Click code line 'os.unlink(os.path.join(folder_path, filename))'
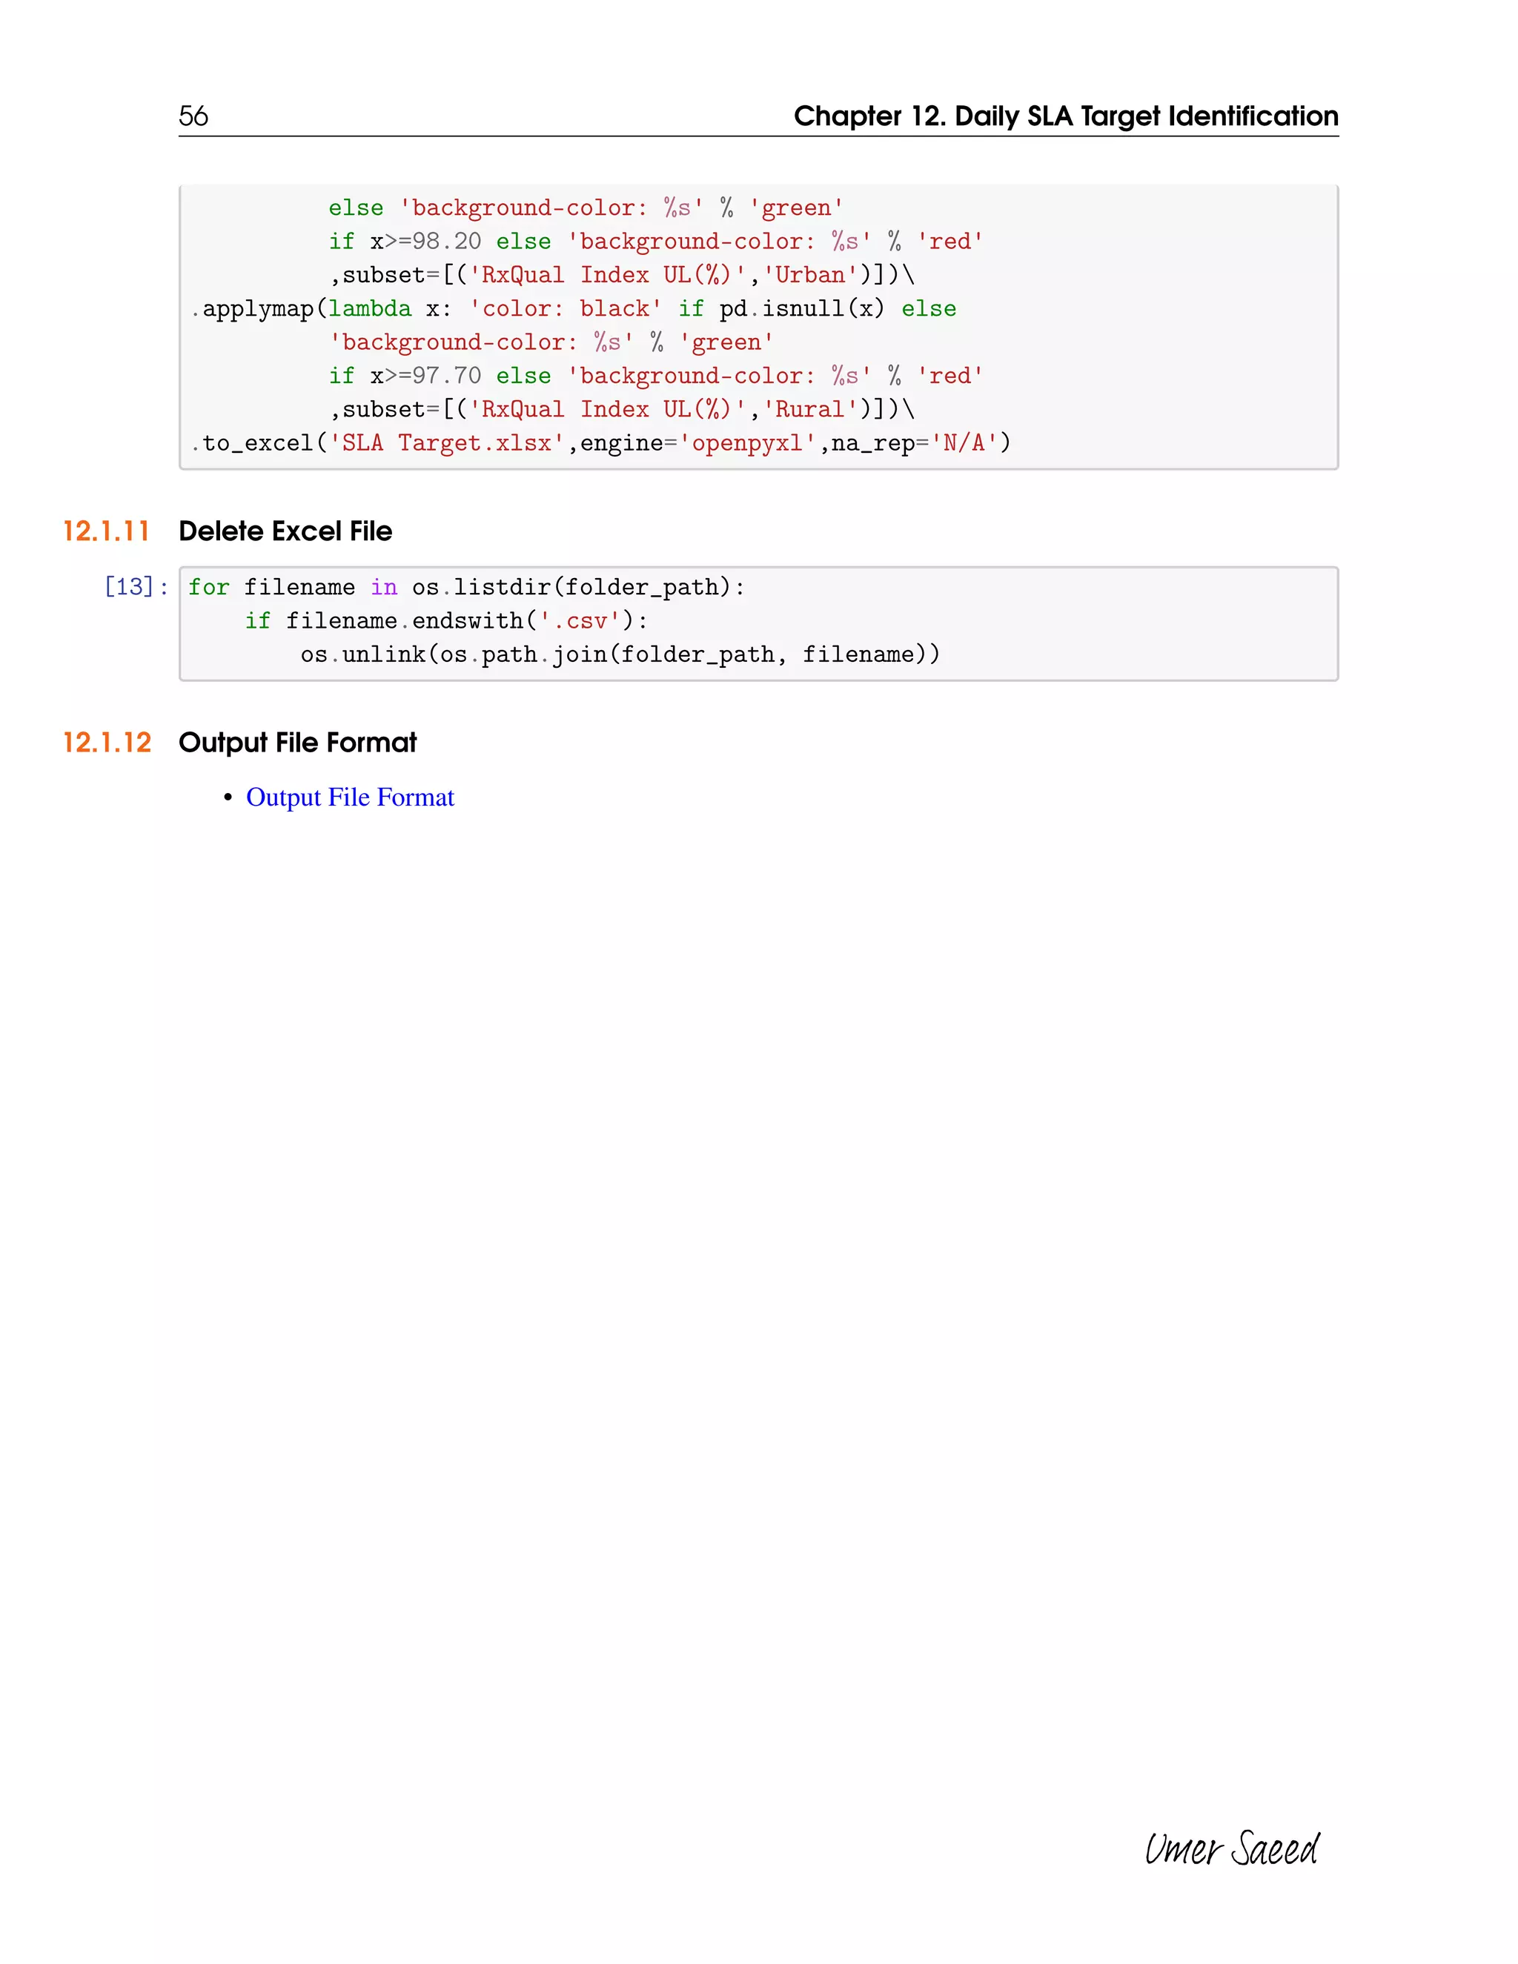1518x1964 pixels. tap(620, 654)
